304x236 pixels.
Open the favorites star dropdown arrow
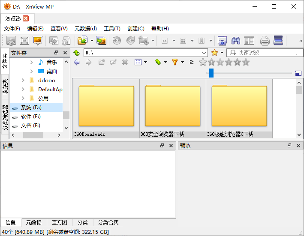(222, 53)
